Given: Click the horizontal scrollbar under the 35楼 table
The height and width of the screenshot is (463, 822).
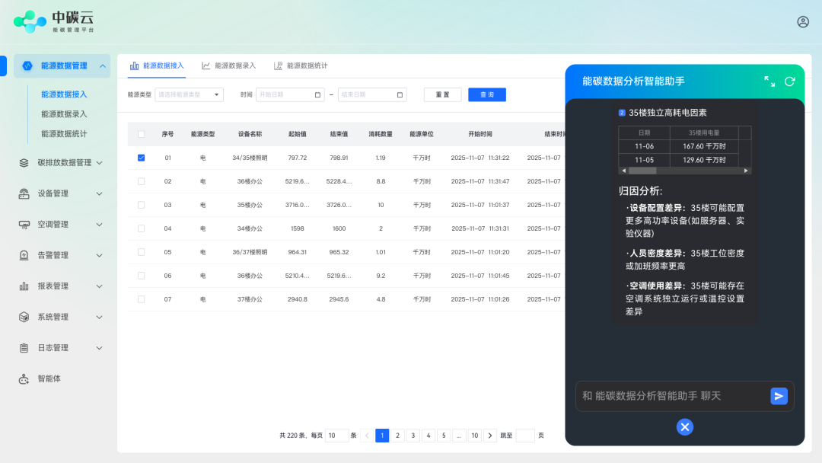Looking at the screenshot, I should click(x=684, y=171).
